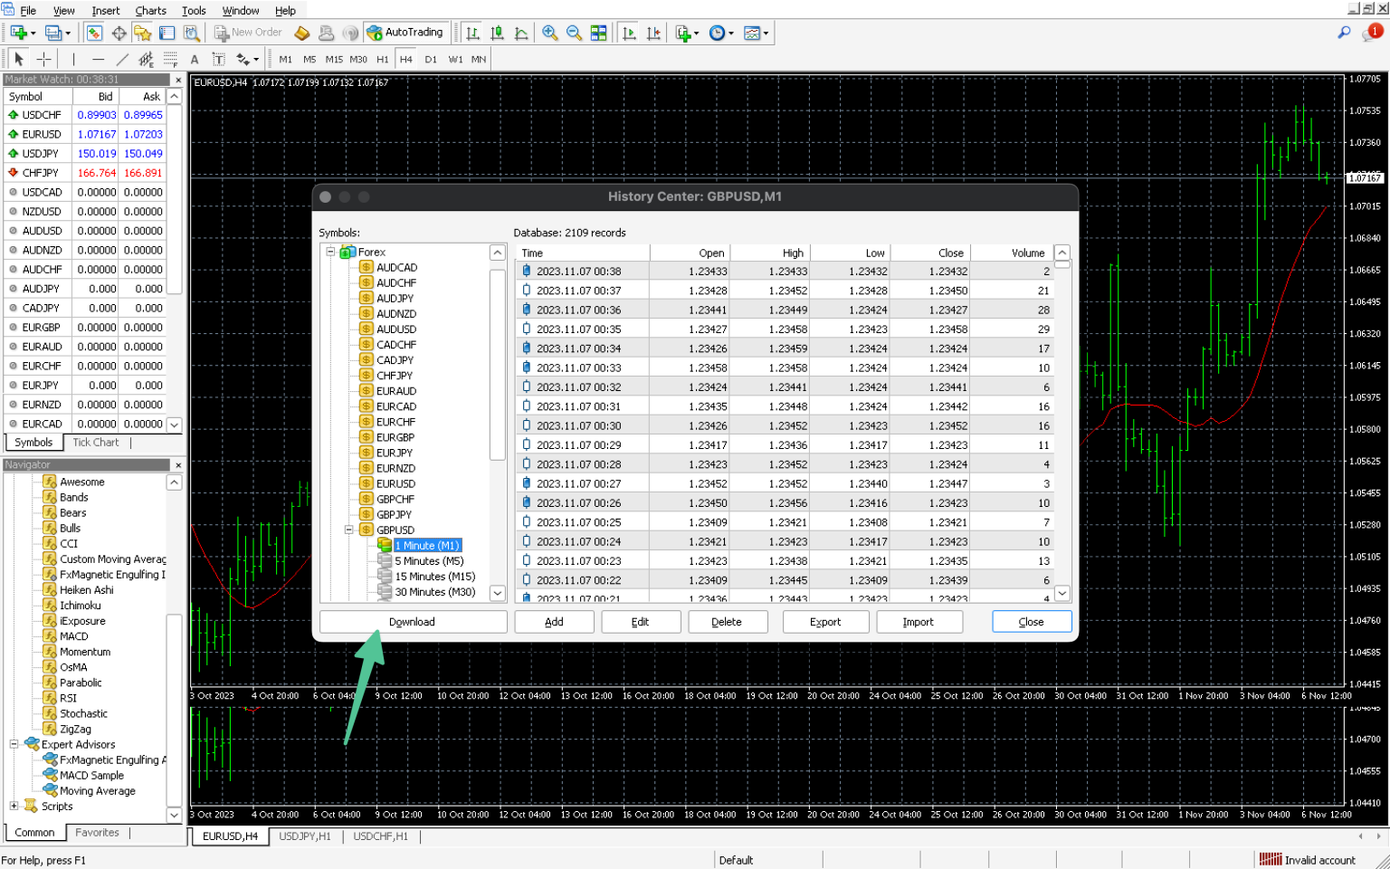Open the search magnifier icon at top right
This screenshot has height=869, width=1390.
(1344, 33)
